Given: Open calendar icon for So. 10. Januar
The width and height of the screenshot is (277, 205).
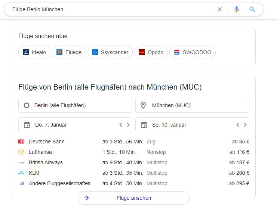Looking at the screenshot, I should 144,125.
